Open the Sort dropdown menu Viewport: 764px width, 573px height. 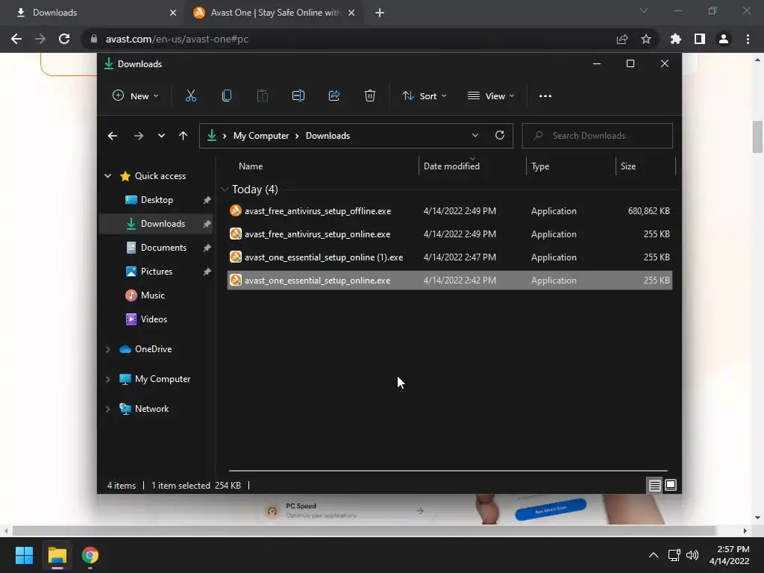point(424,96)
